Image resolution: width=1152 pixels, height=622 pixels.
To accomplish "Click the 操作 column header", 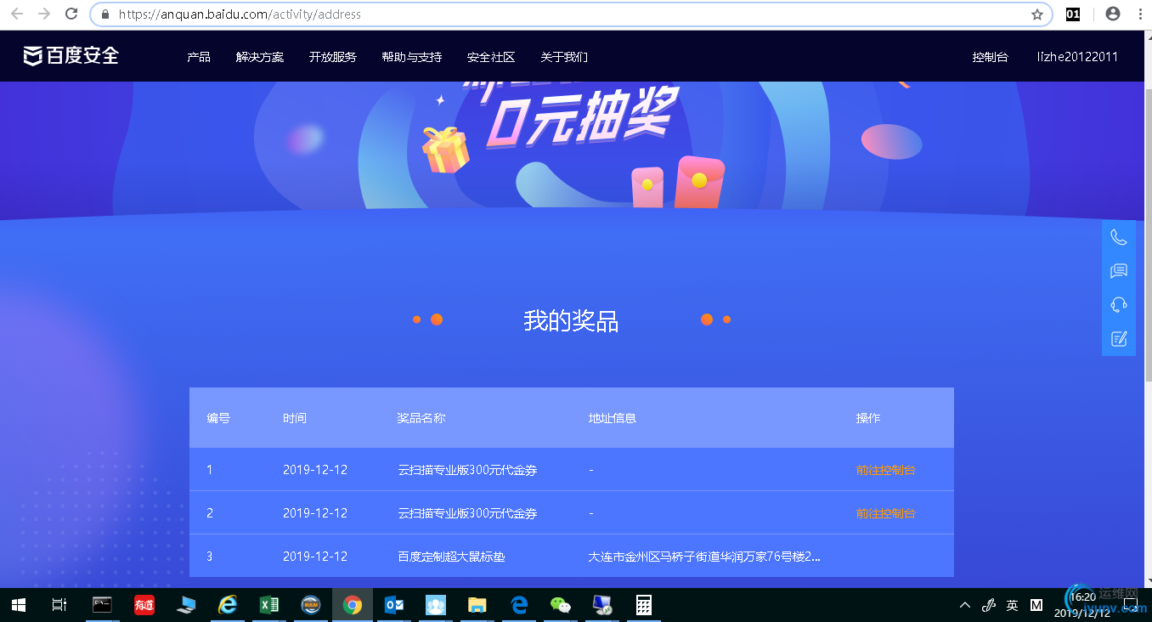I will [x=868, y=418].
